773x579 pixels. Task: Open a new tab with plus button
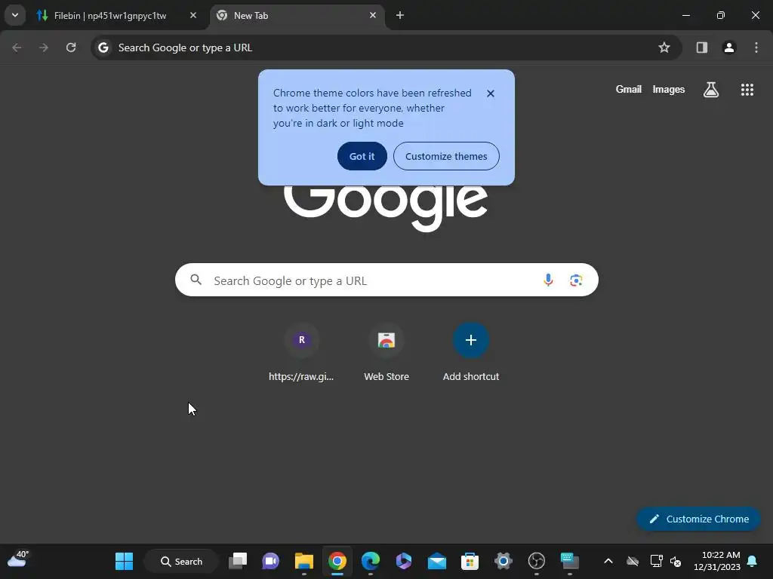point(400,15)
